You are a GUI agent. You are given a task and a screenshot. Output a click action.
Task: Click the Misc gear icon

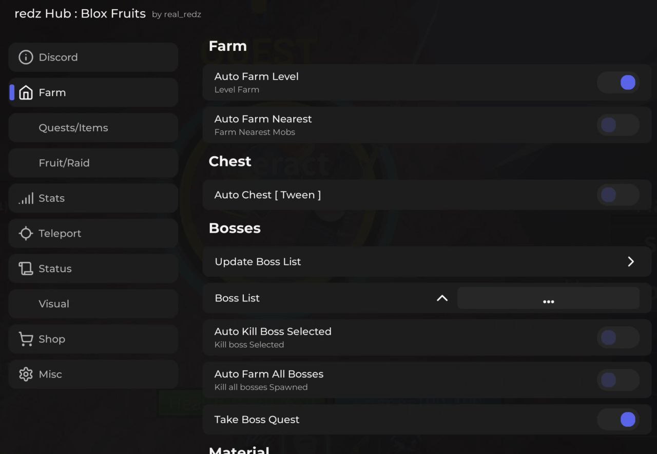click(x=26, y=374)
